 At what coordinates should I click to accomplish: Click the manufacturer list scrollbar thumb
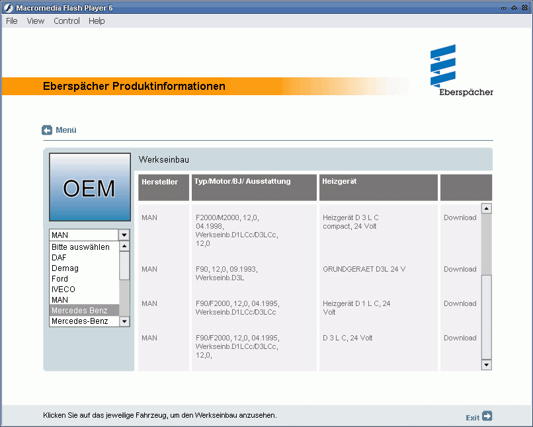point(124,266)
